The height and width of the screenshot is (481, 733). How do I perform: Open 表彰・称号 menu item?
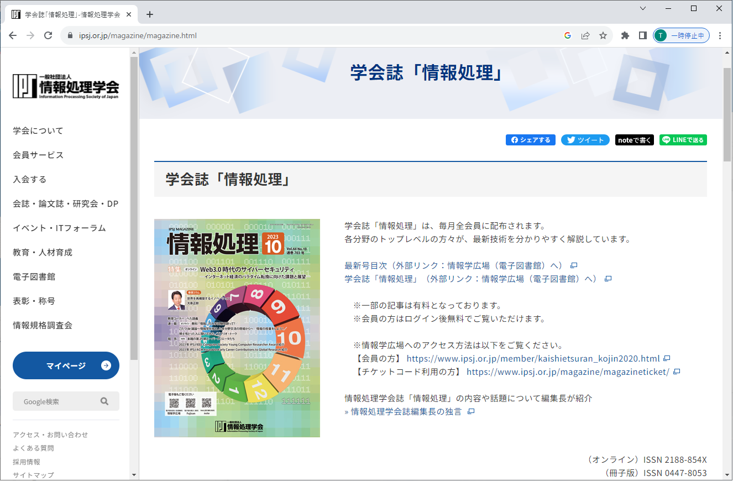(x=34, y=301)
